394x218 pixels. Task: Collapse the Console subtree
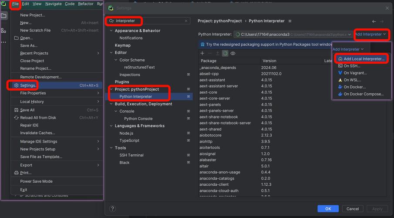tap(116, 111)
